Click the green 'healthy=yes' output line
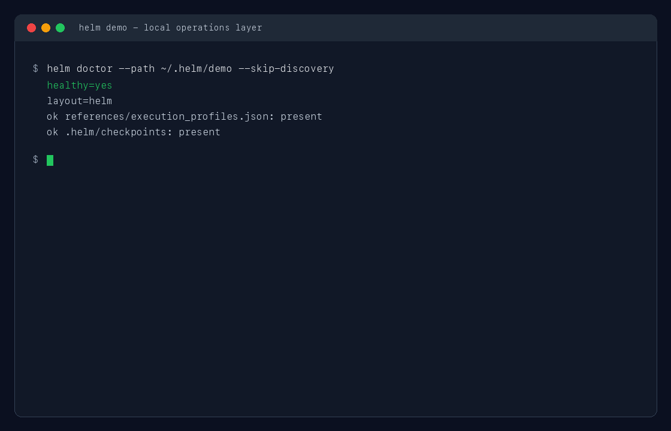The height and width of the screenshot is (431, 671). [x=80, y=86]
